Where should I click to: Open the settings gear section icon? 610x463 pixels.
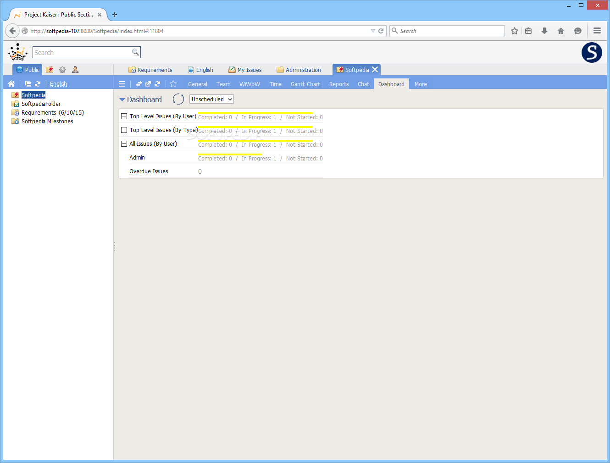[x=62, y=70]
